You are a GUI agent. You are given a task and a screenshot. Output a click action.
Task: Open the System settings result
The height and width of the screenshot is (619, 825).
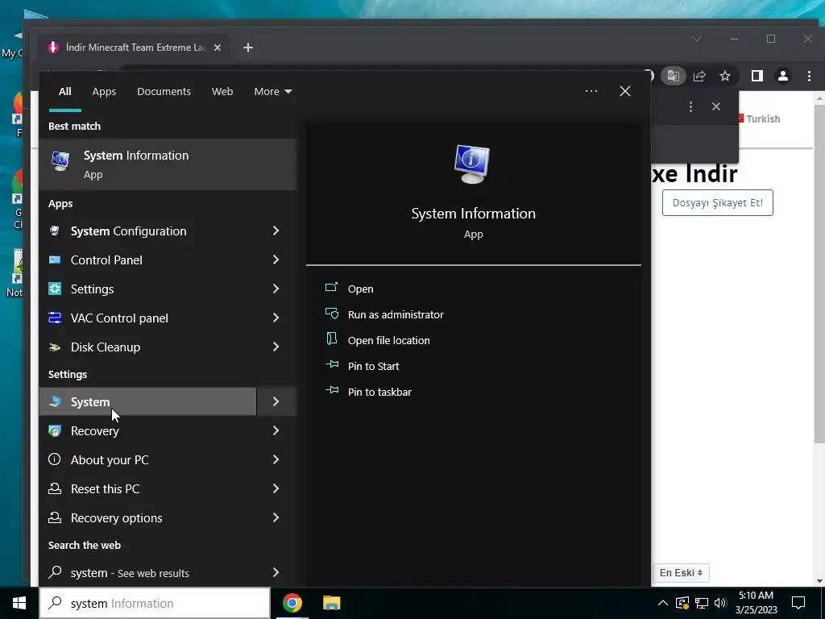147,401
